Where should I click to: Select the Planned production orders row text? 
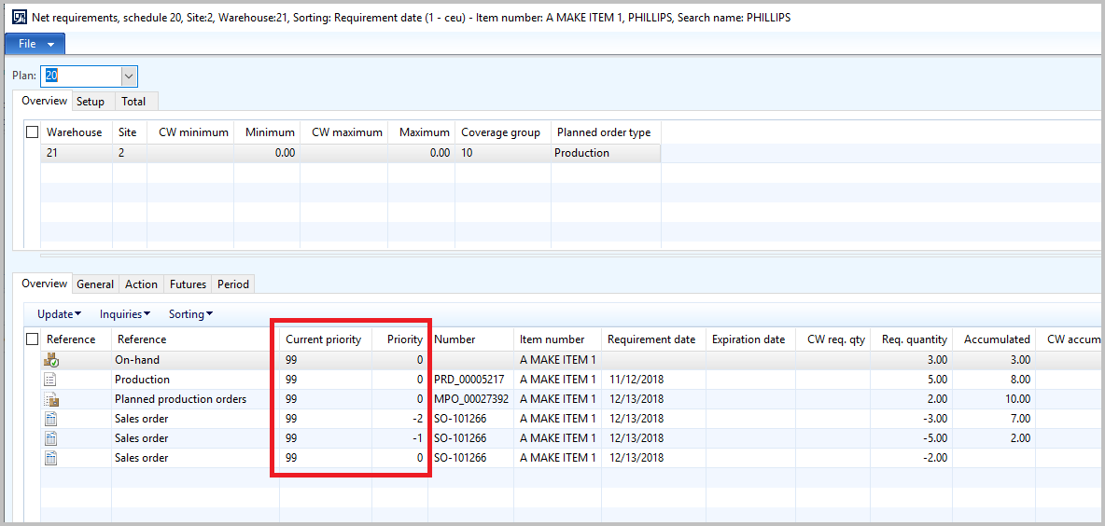pyautogui.click(x=180, y=399)
